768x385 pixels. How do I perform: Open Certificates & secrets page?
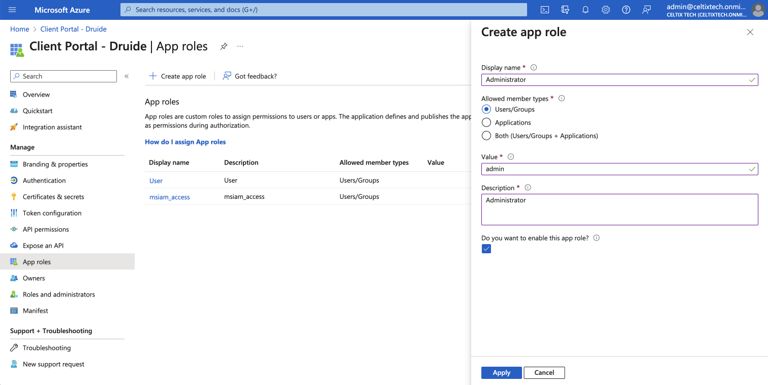pos(53,197)
